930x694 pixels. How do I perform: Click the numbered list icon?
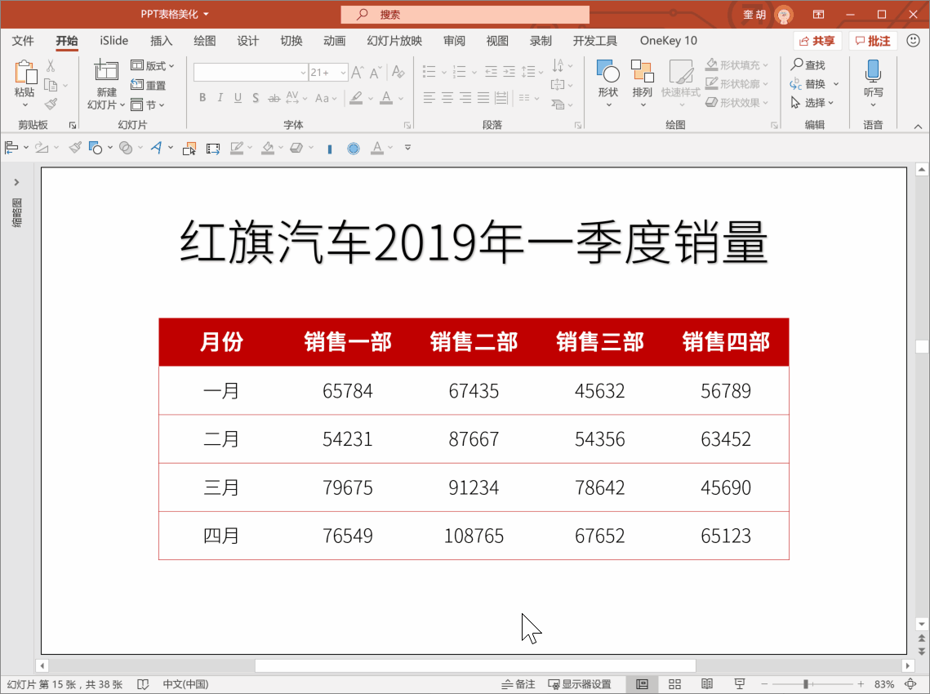459,72
